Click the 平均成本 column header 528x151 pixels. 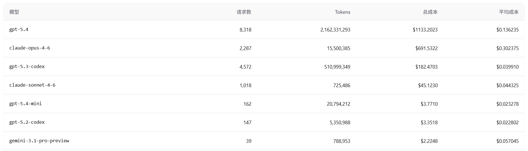[509, 12]
